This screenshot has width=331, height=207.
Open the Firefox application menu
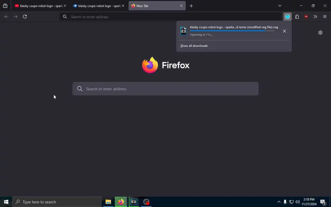pyautogui.click(x=325, y=17)
